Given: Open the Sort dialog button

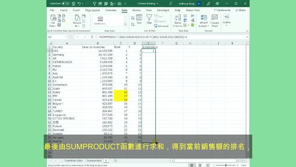Looking at the screenshot, I should coord(139,19).
